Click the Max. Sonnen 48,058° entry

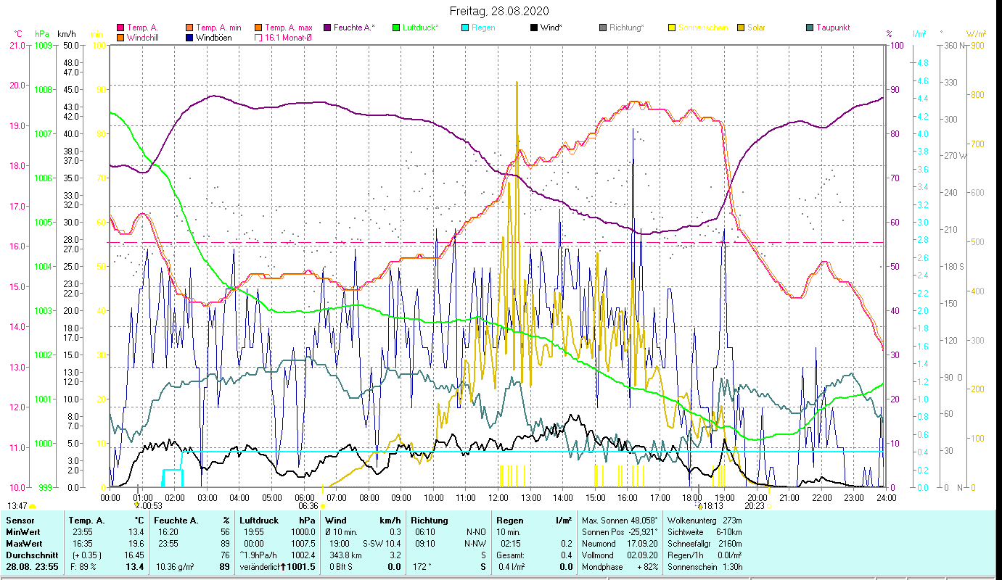click(x=620, y=521)
